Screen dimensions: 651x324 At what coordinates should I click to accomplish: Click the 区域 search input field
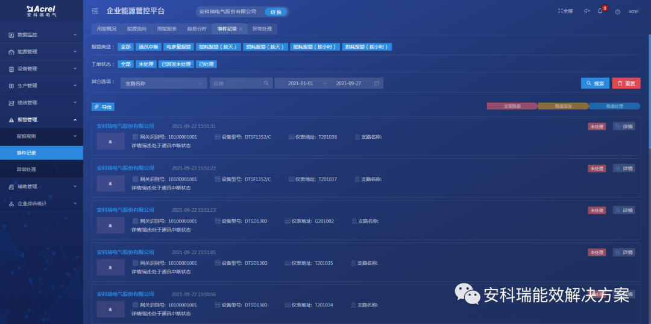point(241,83)
